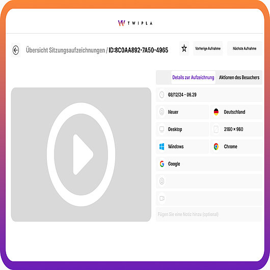Click the Windows logo icon

click(161, 147)
